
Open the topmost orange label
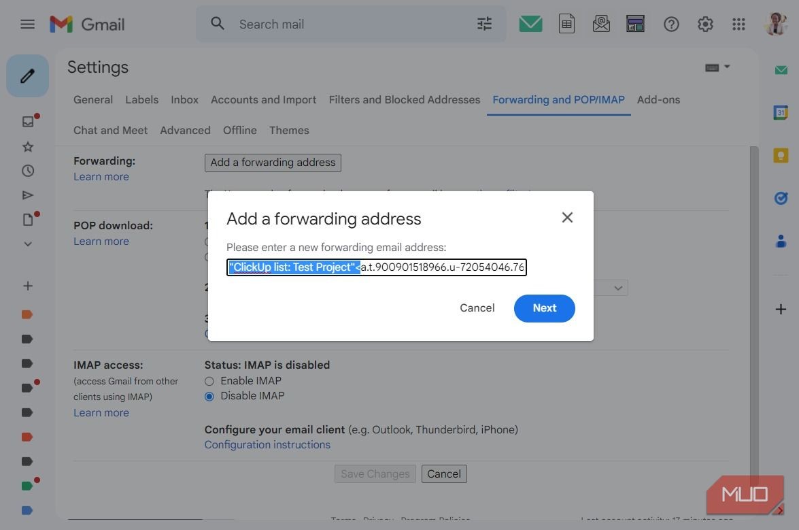pyautogui.click(x=27, y=314)
